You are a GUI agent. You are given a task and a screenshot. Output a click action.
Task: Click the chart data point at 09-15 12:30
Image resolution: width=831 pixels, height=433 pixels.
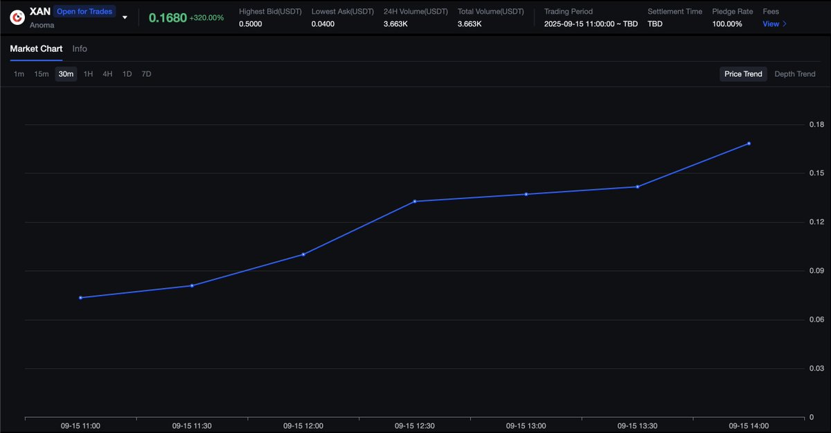click(x=415, y=202)
